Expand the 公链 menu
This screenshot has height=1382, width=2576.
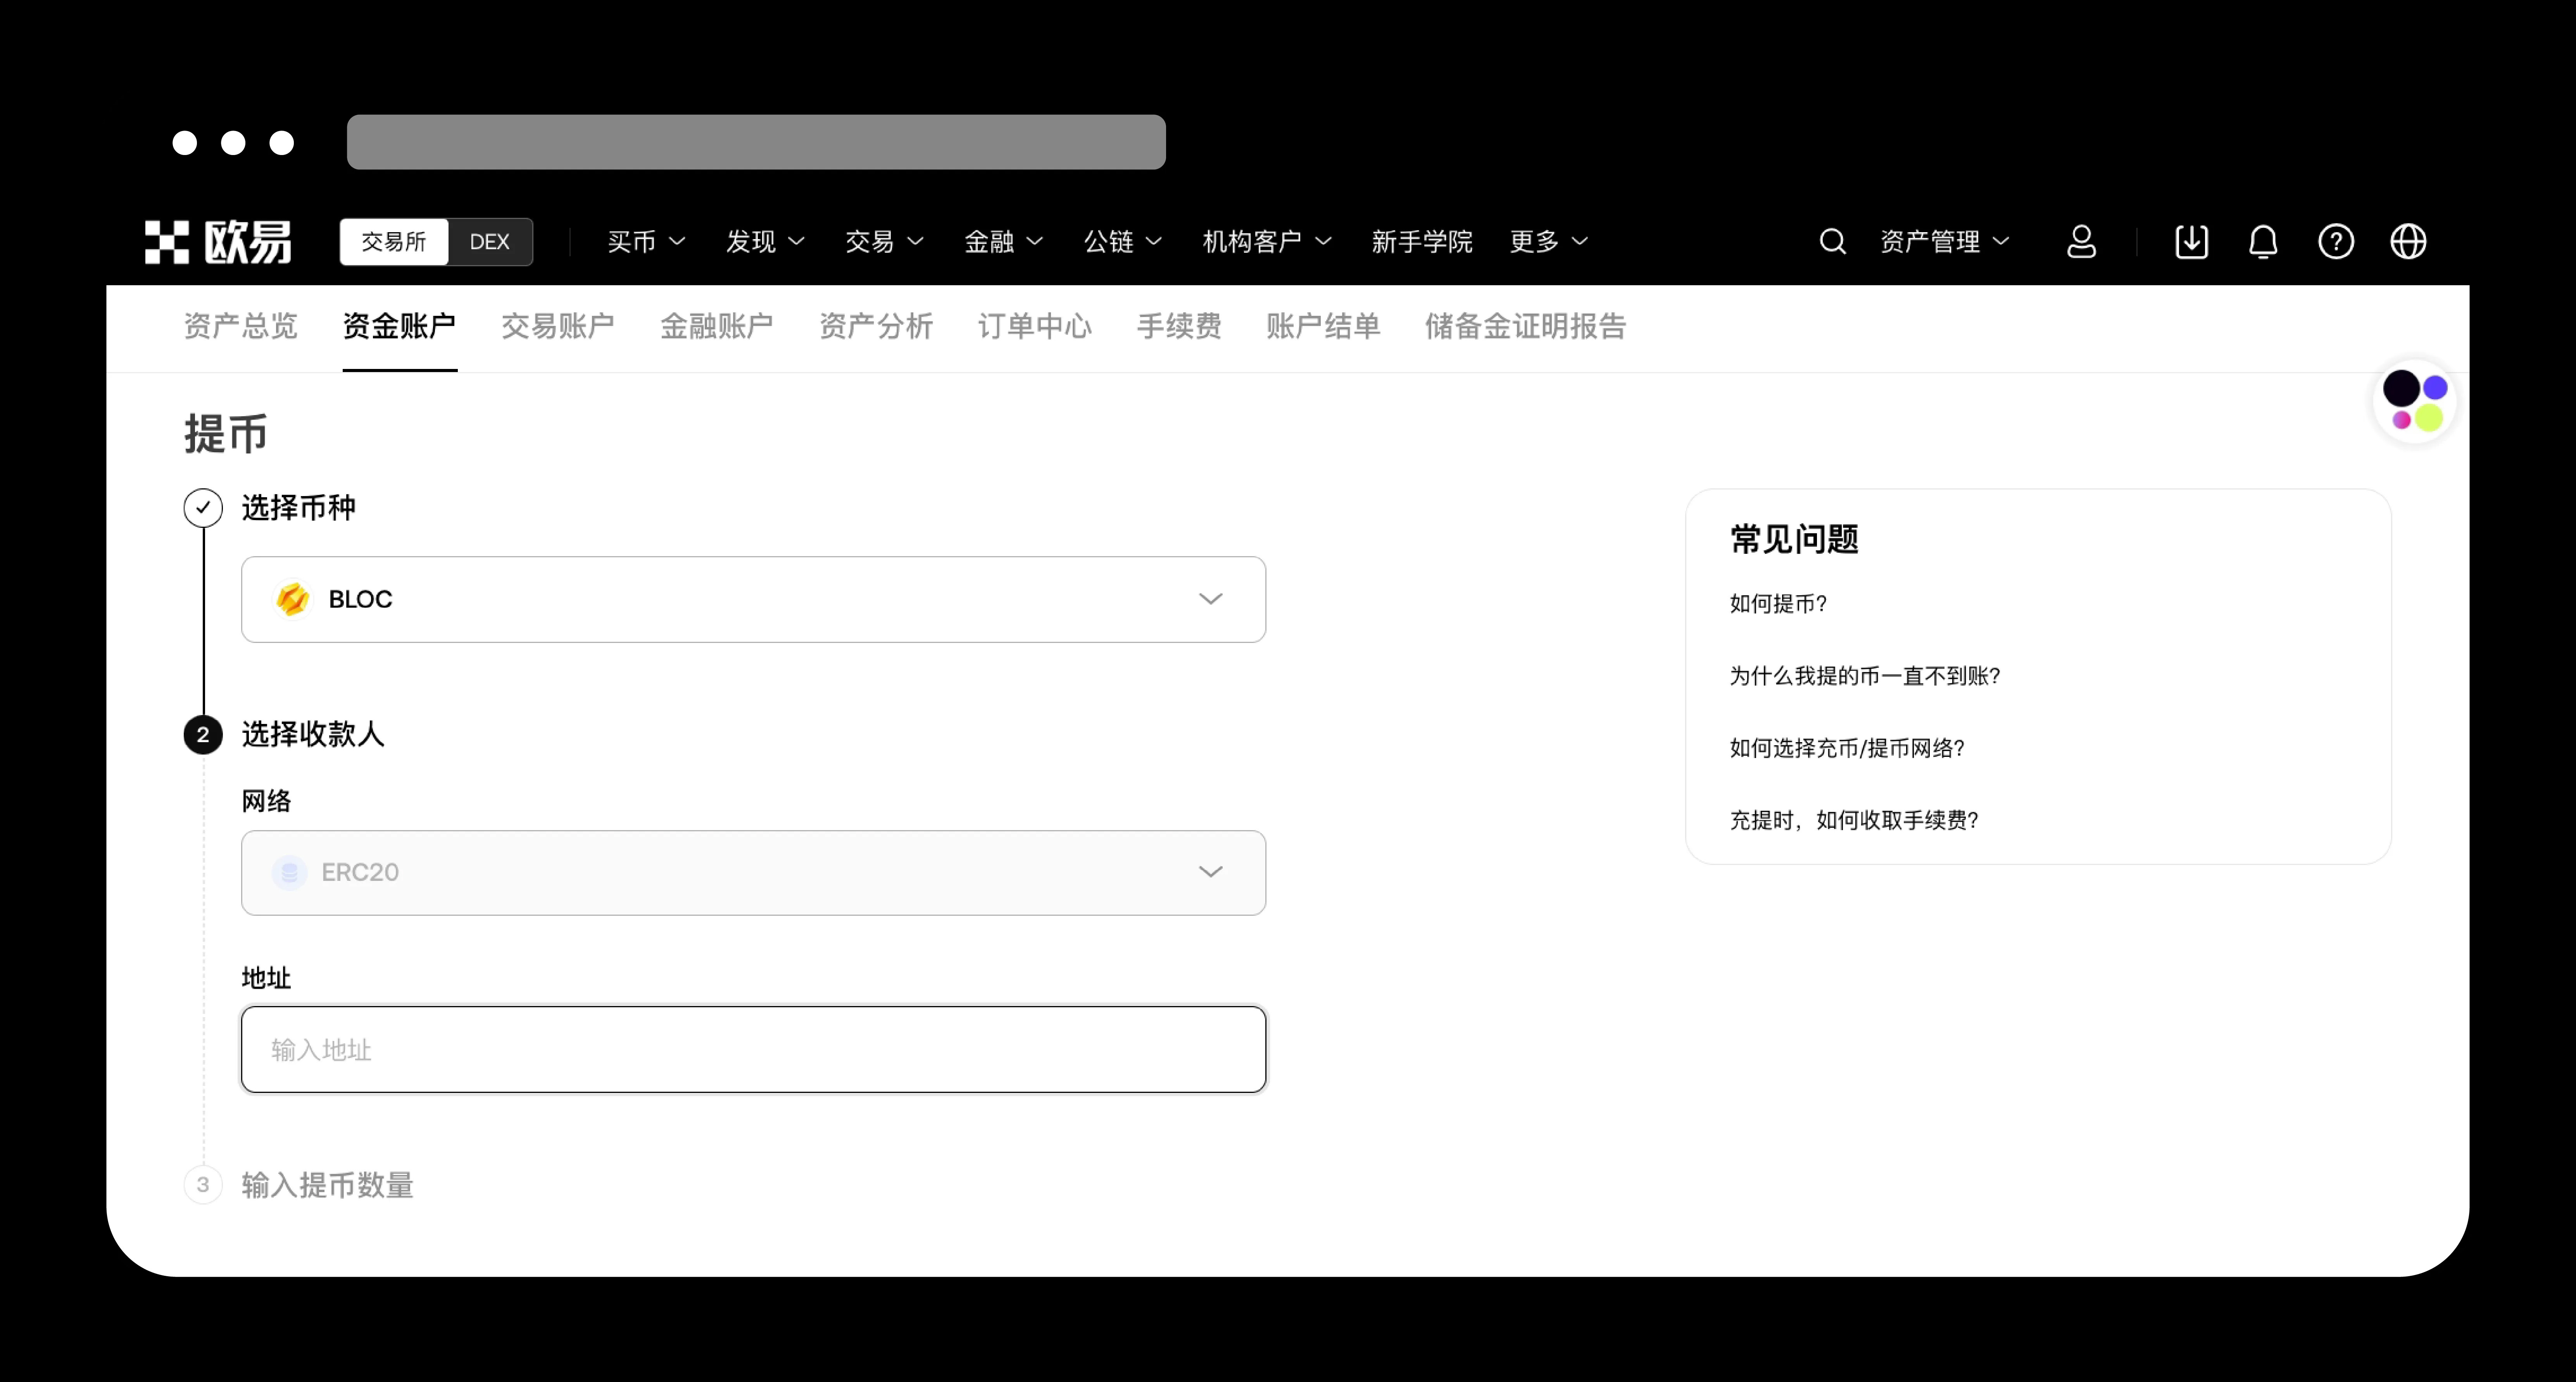tap(1123, 242)
